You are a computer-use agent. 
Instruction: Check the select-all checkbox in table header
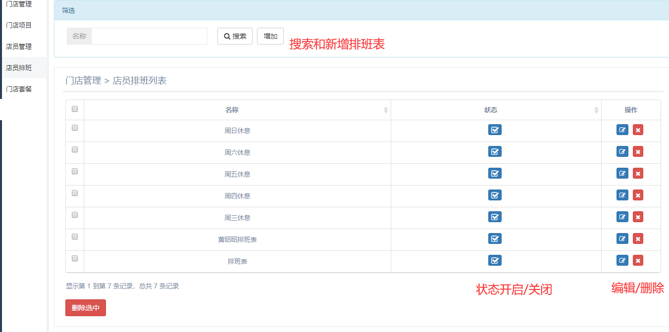[x=75, y=109]
